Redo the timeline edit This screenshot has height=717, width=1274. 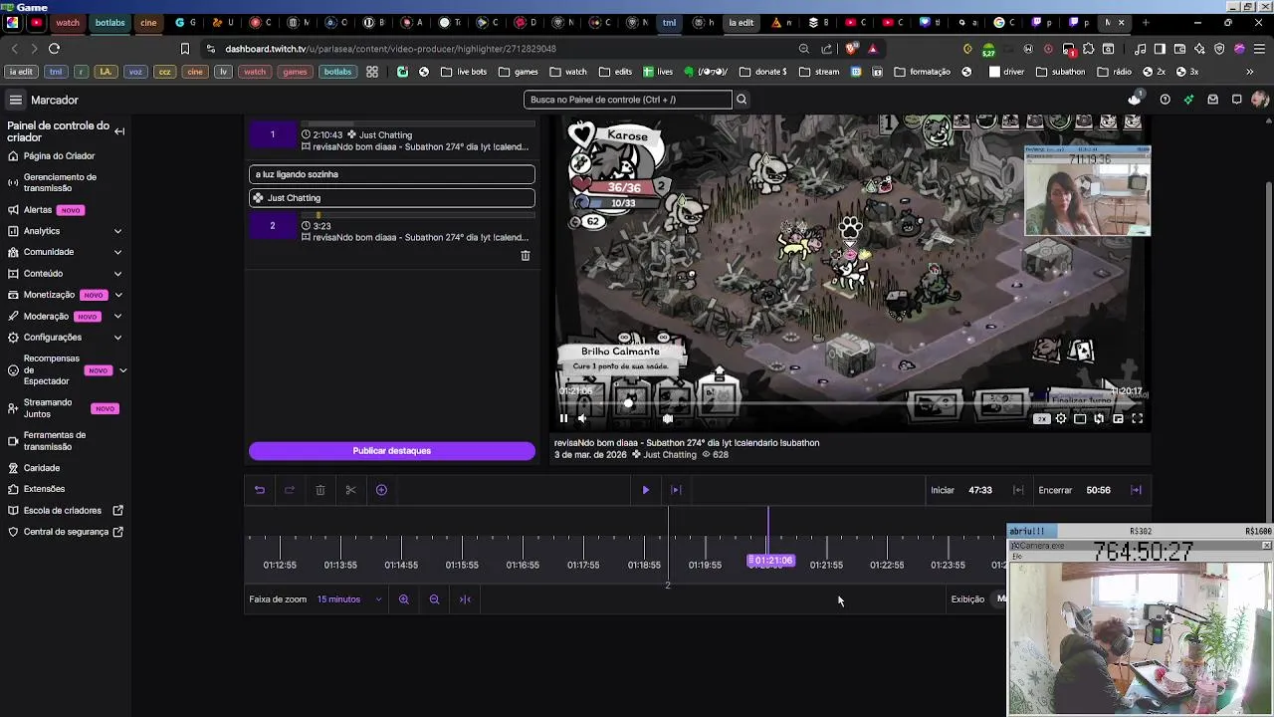290,490
